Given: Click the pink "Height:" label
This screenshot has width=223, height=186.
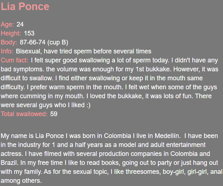Looking at the screenshot, I should point(11,33).
